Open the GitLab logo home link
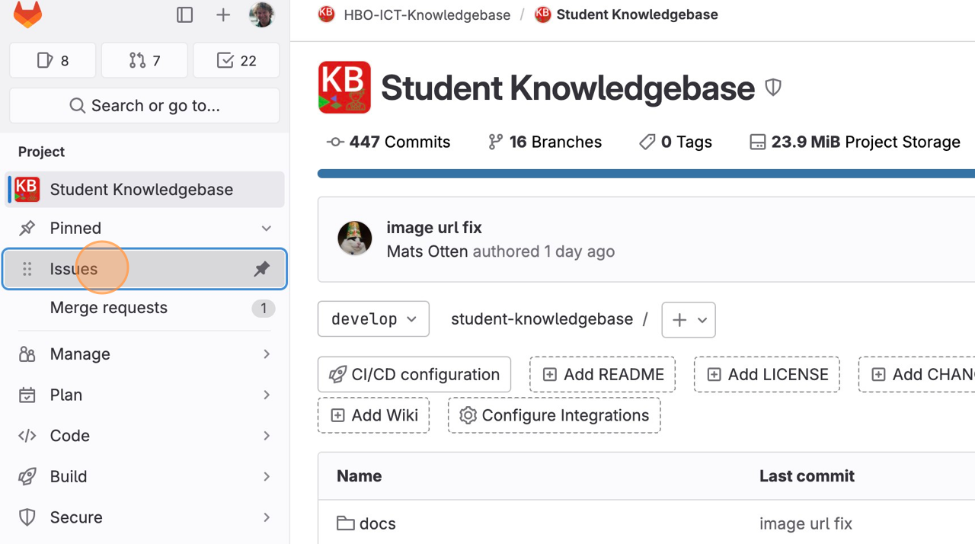The image size is (975, 544). (x=27, y=14)
